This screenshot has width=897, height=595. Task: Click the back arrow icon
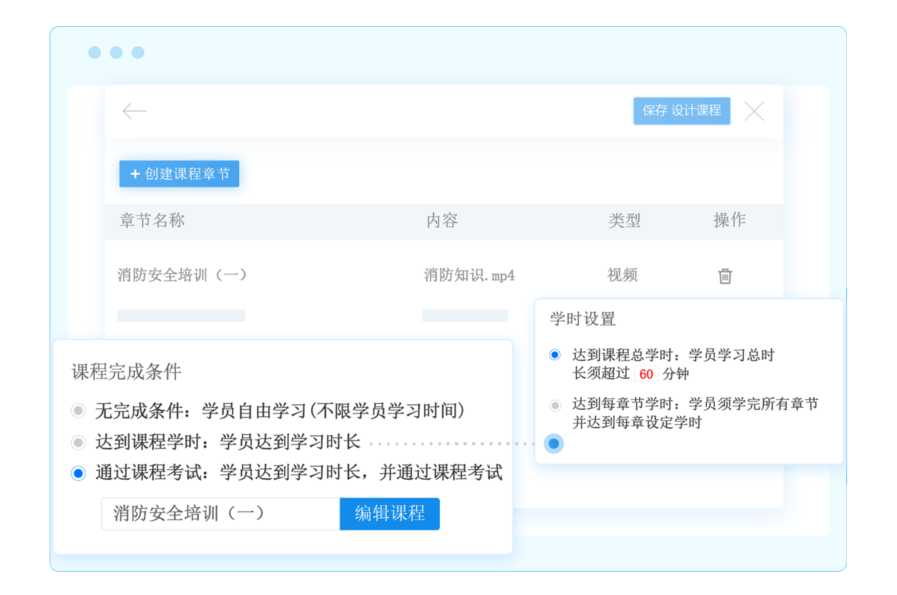tap(134, 111)
